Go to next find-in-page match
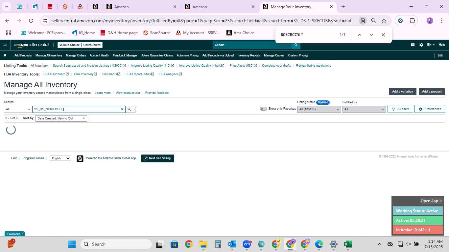Screen dimensions: 449x252 (x=371, y=35)
